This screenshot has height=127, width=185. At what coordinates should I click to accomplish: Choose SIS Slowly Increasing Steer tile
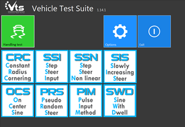[120, 66]
